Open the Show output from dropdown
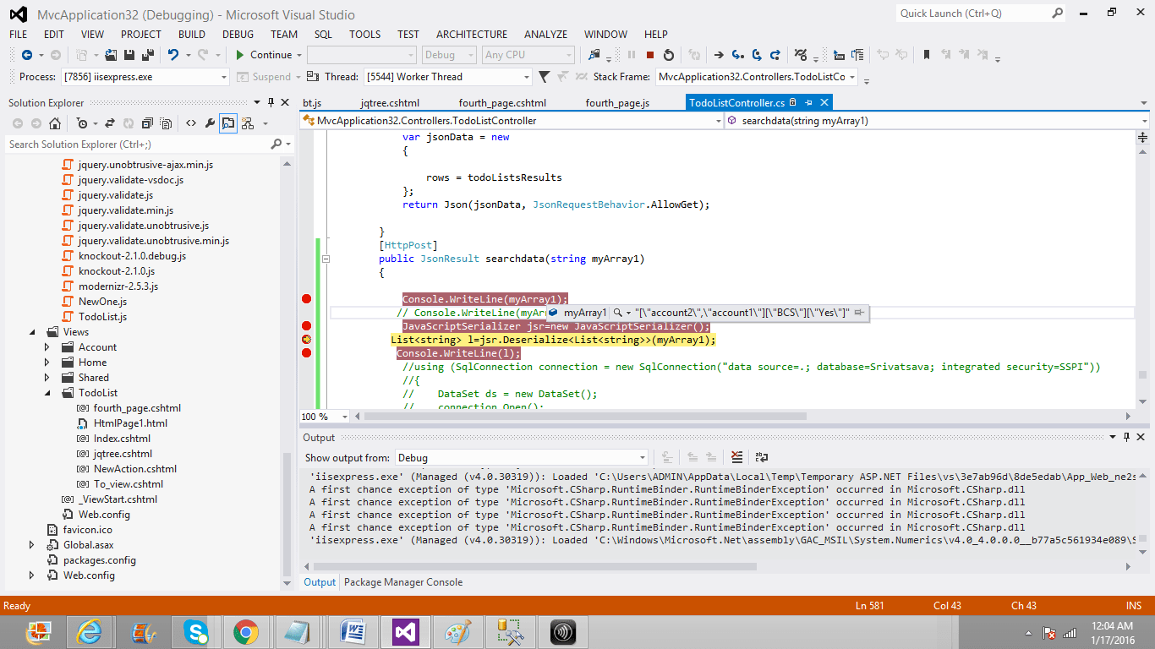The width and height of the screenshot is (1155, 649). point(642,458)
